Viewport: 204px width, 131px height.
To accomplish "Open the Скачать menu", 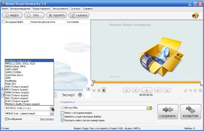I will [75, 9].
